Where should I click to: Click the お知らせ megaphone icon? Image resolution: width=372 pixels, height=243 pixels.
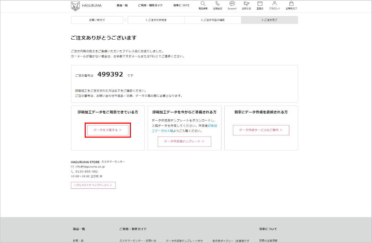(x=246, y=4)
